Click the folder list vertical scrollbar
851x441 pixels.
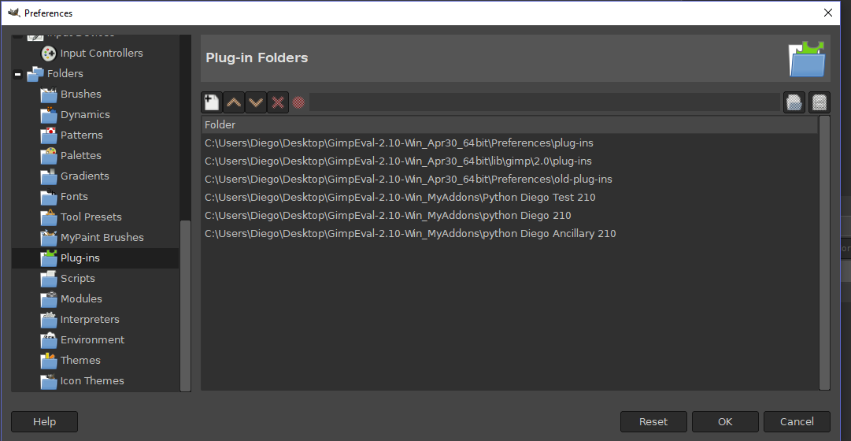(824, 253)
